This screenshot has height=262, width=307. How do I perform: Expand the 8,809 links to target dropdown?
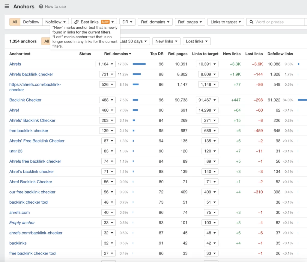(x=208, y=74)
